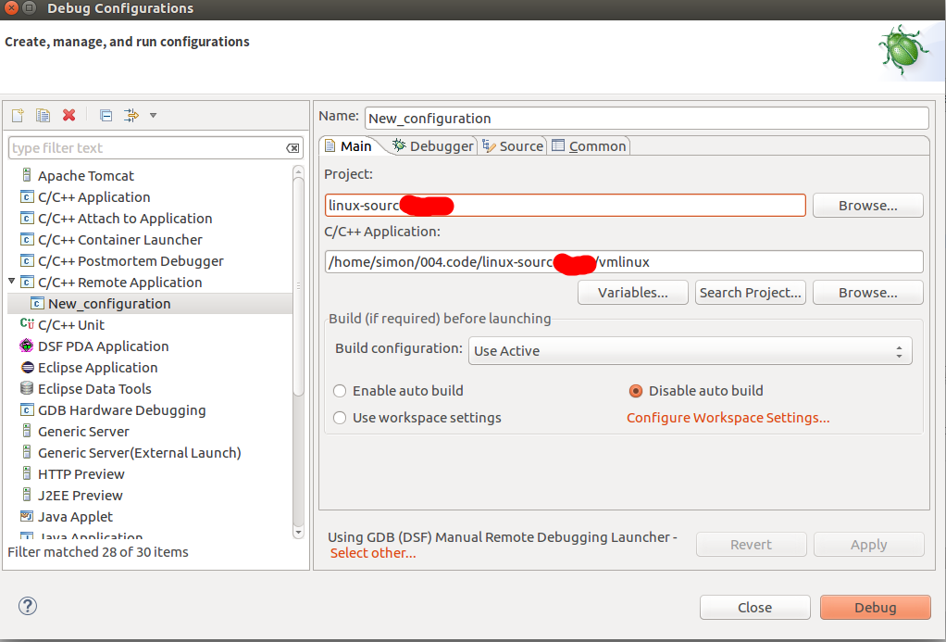This screenshot has height=642, width=946.
Task: Select Enable auto build radio button
Action: pos(340,391)
